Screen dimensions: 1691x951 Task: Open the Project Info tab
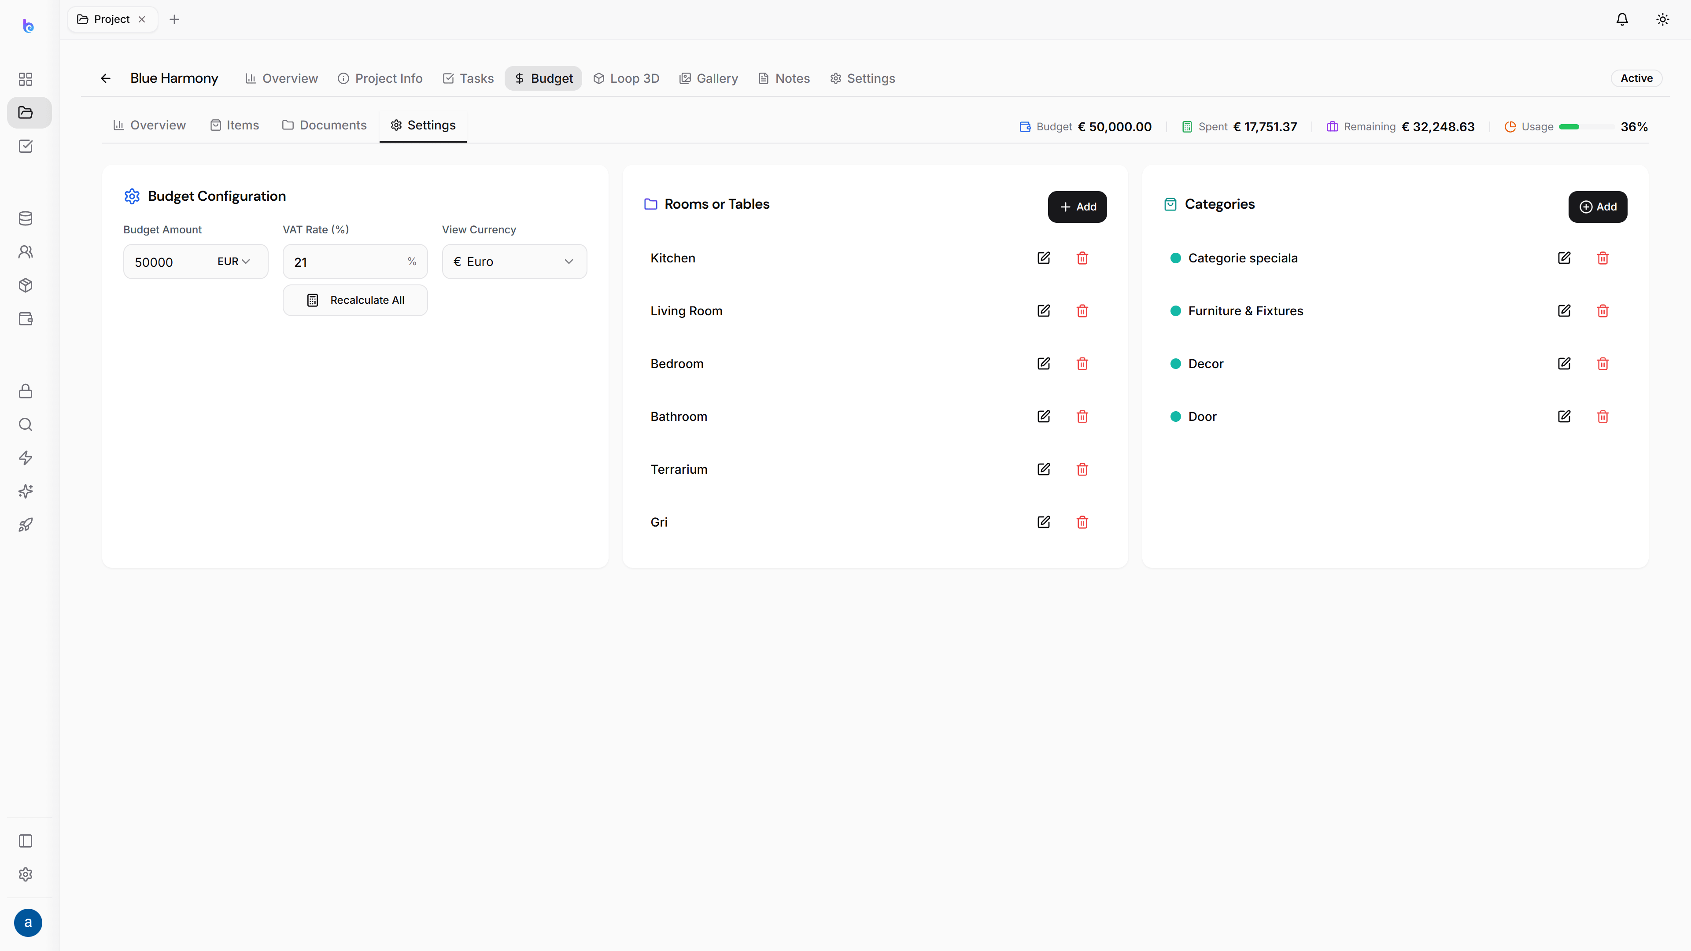[380, 79]
